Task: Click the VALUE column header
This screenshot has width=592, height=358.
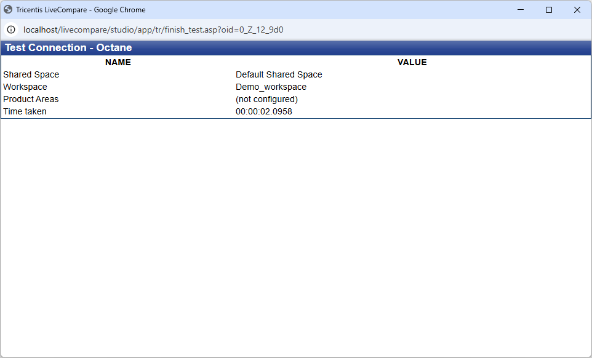Action: coord(412,62)
